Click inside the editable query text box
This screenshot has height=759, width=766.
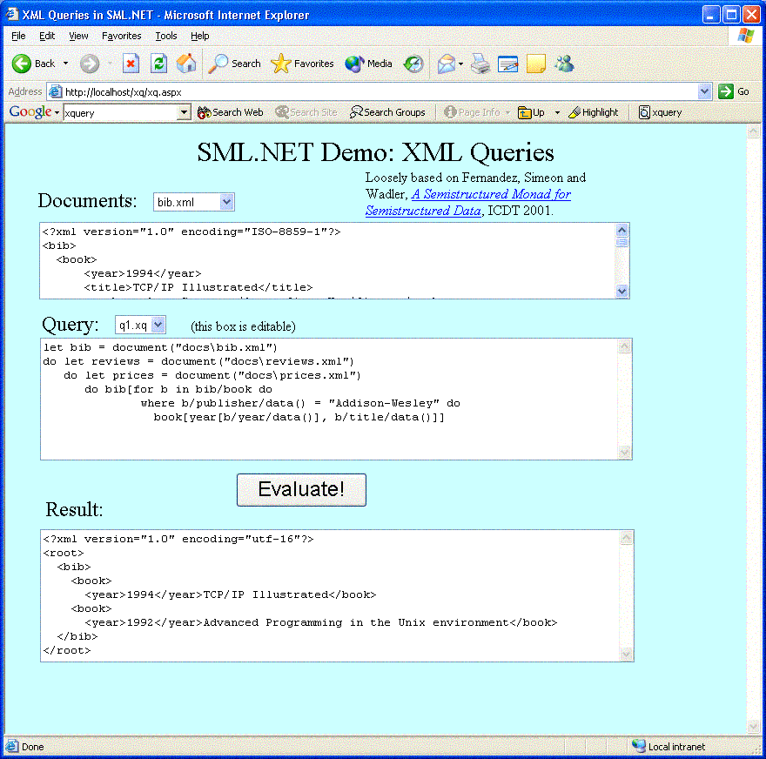pyautogui.click(x=331, y=435)
